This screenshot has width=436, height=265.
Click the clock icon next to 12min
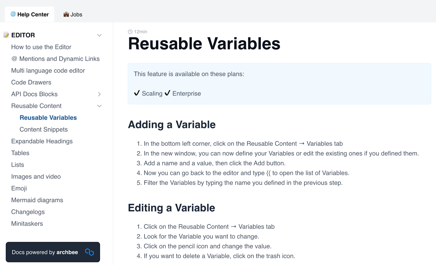point(130,32)
